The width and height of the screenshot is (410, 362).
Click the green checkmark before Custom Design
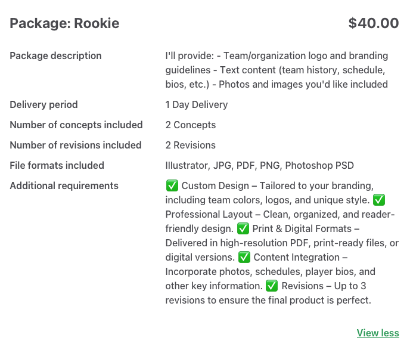[172, 185]
